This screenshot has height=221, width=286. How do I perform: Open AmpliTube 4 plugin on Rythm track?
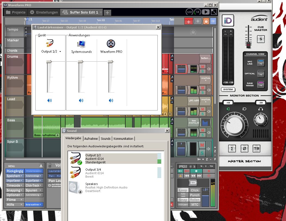[205, 79]
